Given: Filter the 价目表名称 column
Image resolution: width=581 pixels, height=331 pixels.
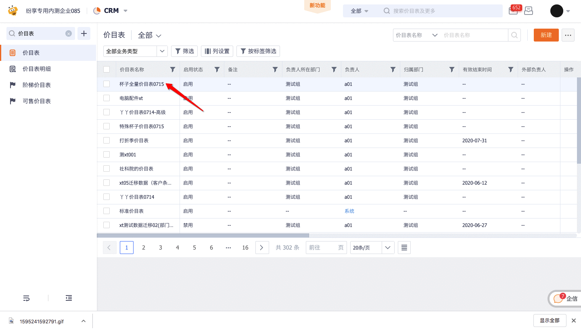Looking at the screenshot, I should [x=173, y=70].
